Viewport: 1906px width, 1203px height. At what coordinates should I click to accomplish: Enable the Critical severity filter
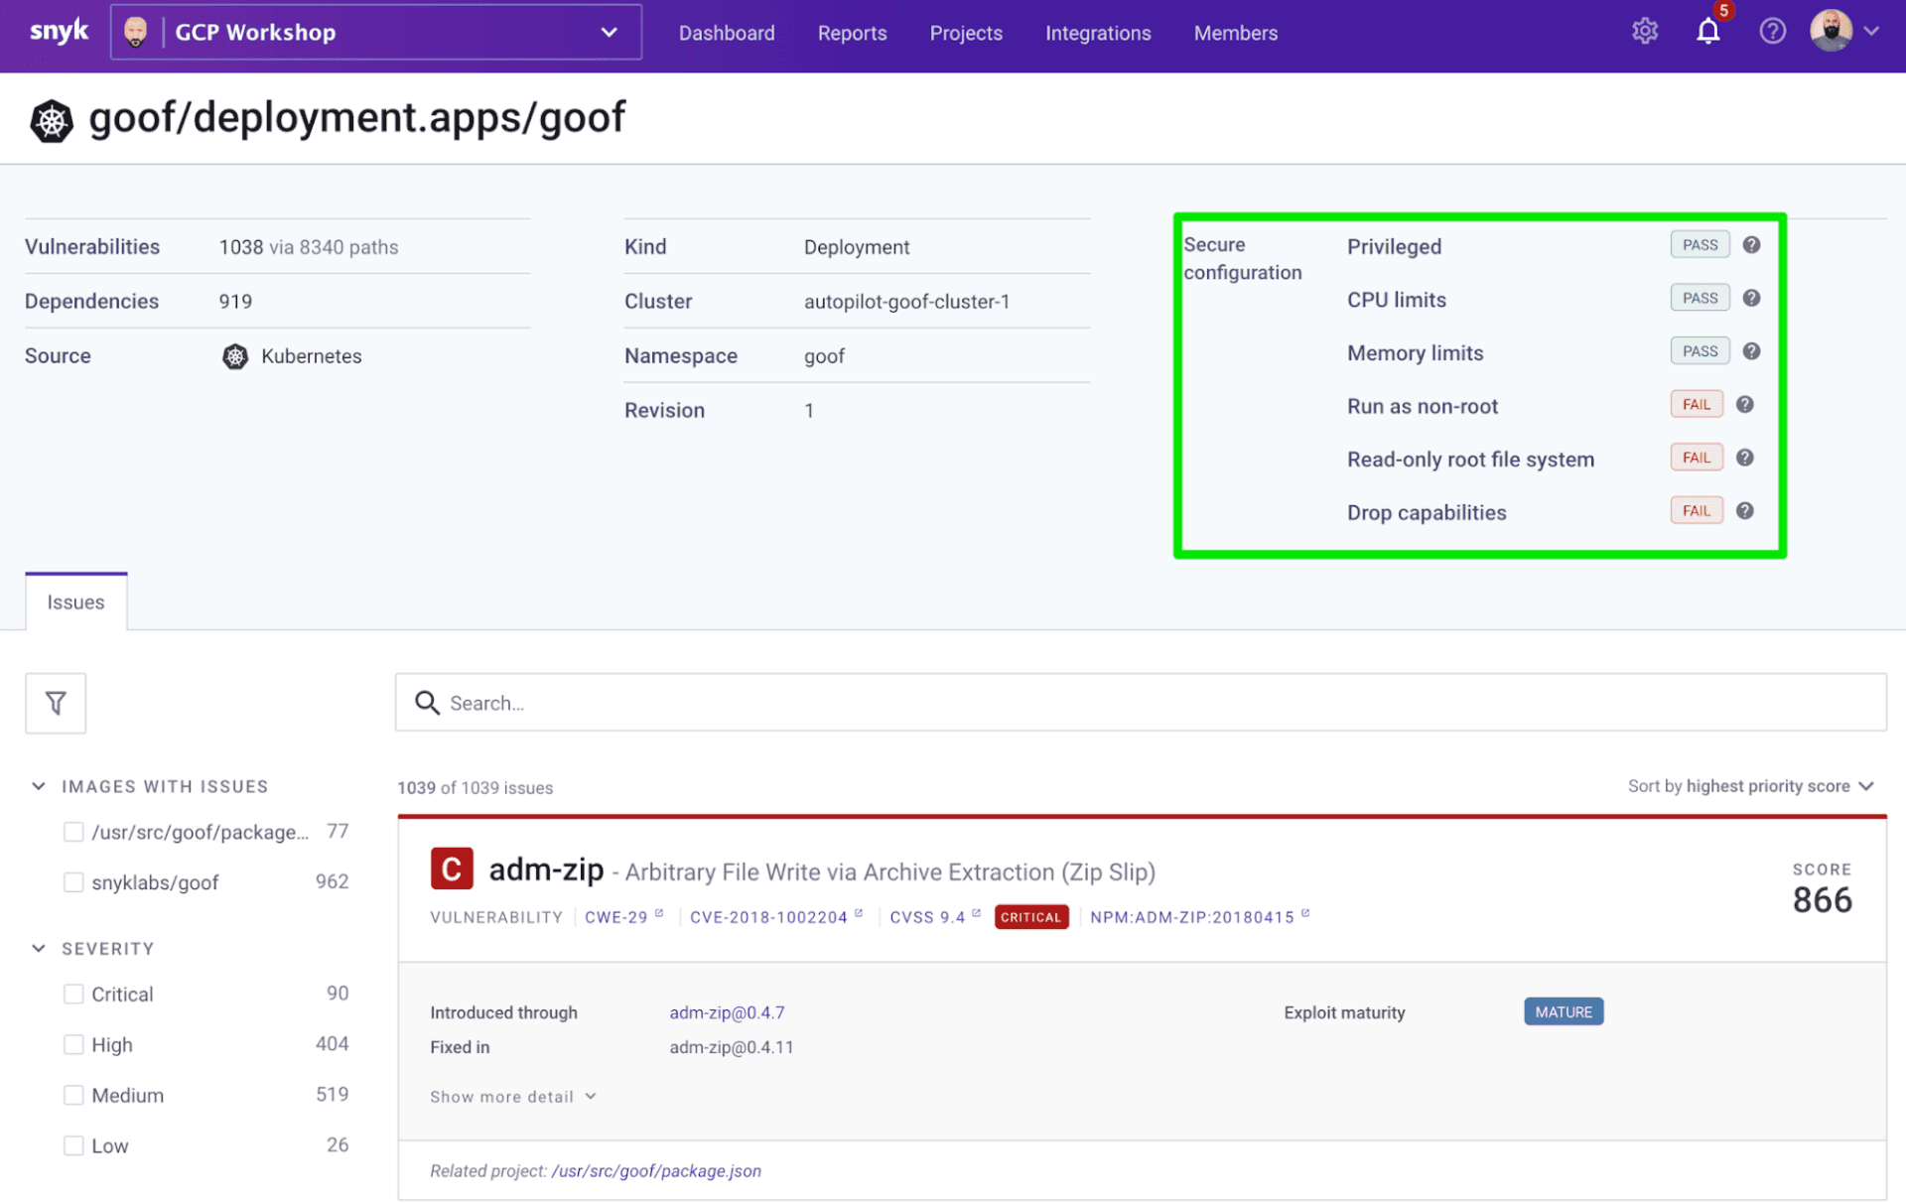coord(73,994)
